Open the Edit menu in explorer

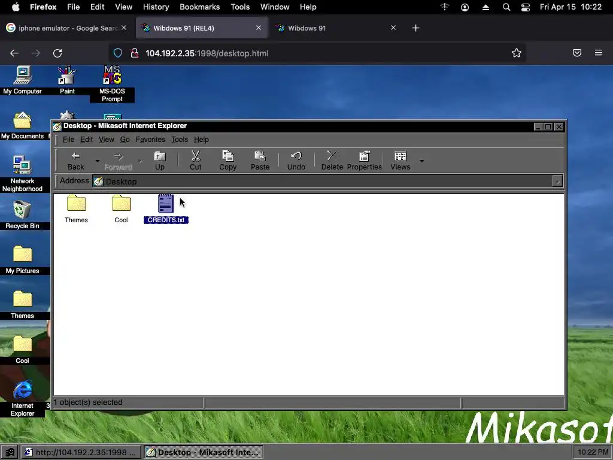86,140
